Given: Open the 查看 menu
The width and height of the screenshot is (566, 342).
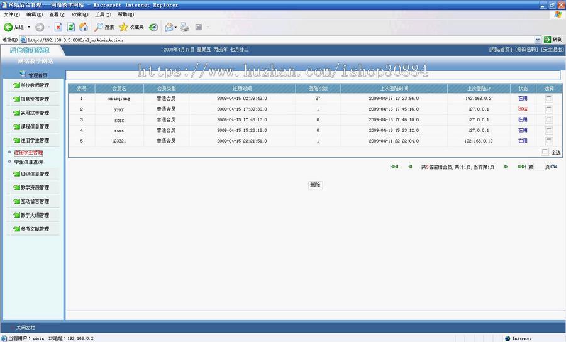Looking at the screenshot, I should (x=57, y=14).
